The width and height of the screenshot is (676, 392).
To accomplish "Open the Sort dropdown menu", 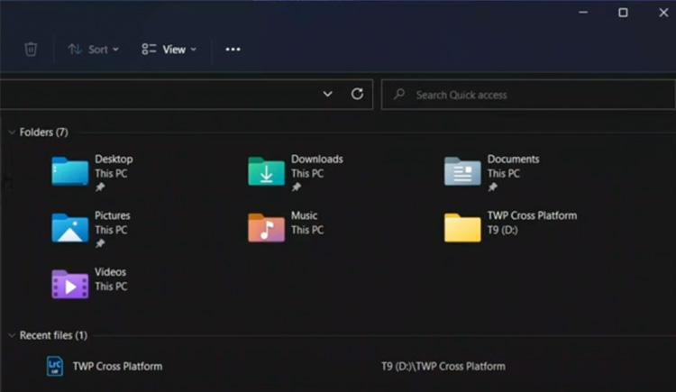I will tap(93, 50).
